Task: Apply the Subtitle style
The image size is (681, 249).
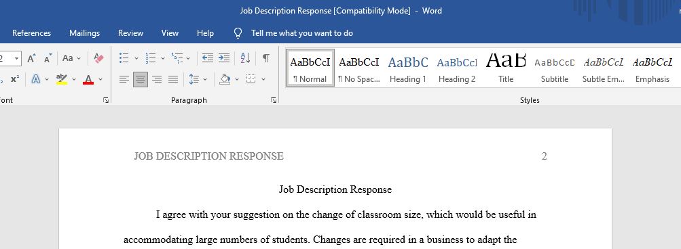Action: point(555,68)
